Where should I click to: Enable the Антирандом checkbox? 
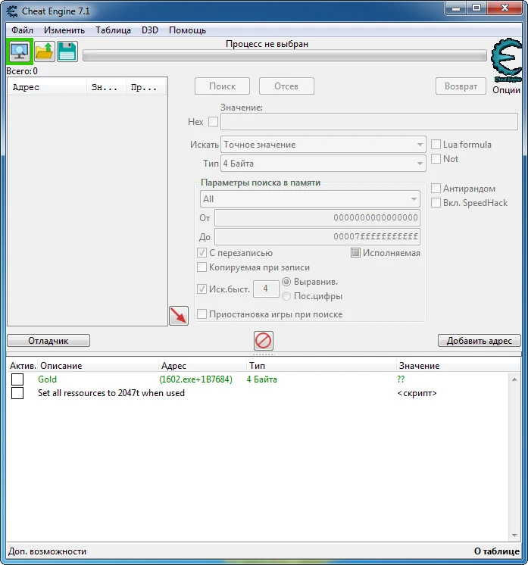pyautogui.click(x=436, y=189)
